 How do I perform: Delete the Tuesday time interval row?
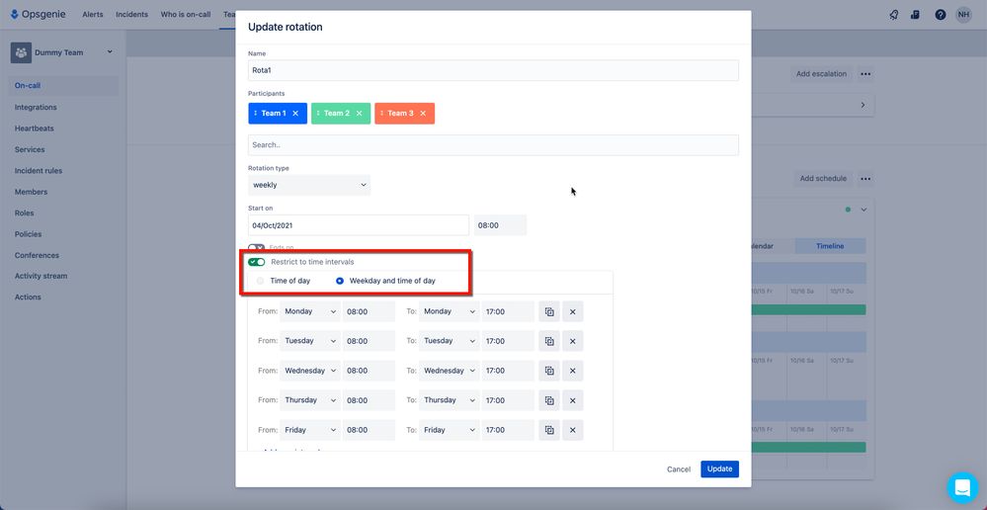pyautogui.click(x=573, y=341)
